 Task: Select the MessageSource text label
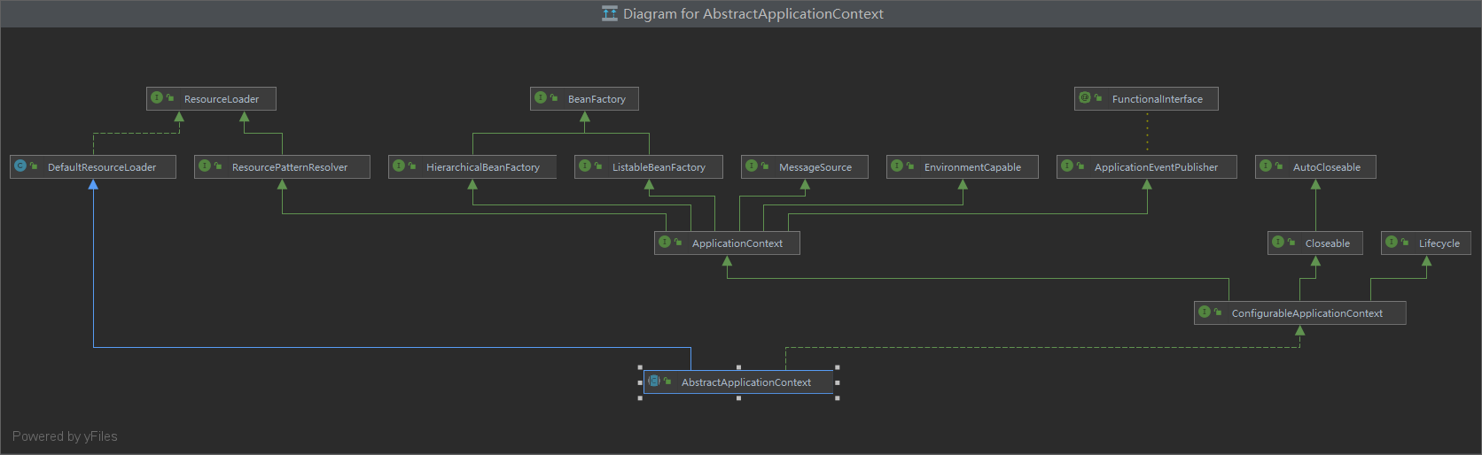[815, 167]
